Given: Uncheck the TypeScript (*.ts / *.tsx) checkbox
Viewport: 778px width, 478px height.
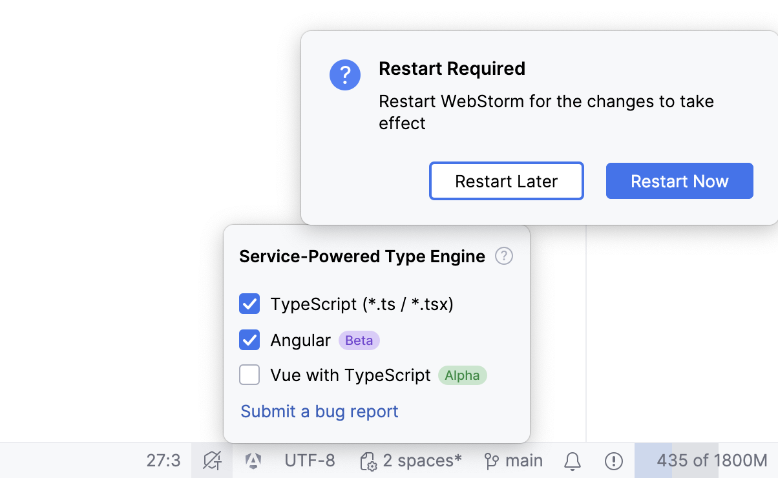Looking at the screenshot, I should pyautogui.click(x=249, y=304).
